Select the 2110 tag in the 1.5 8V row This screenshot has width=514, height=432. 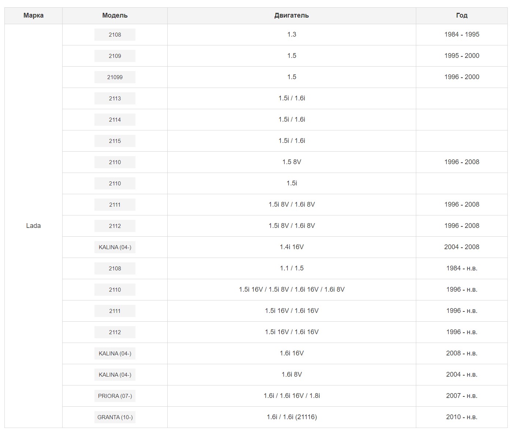[115, 162]
